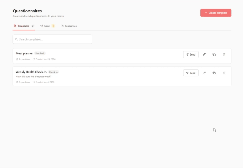Image resolution: width=243 pixels, height=168 pixels.
Task: Send the Meal planner questionnaire
Action: [x=191, y=54]
